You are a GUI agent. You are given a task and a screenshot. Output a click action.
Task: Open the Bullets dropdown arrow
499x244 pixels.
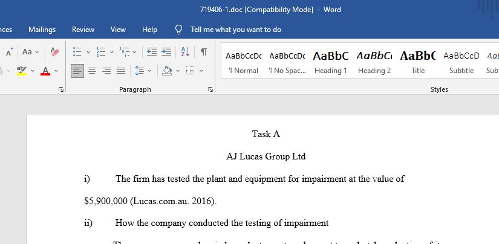click(88, 52)
